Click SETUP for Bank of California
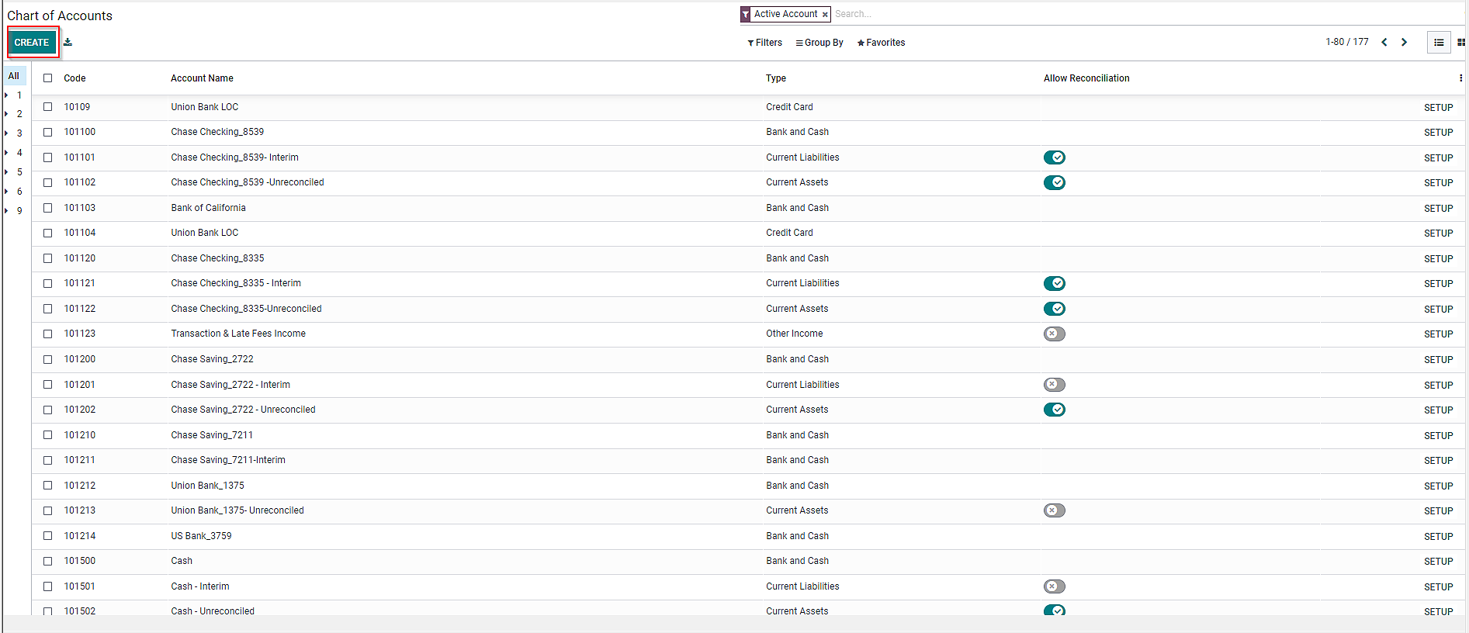Screen dimensions: 1469x633 tap(1438, 209)
